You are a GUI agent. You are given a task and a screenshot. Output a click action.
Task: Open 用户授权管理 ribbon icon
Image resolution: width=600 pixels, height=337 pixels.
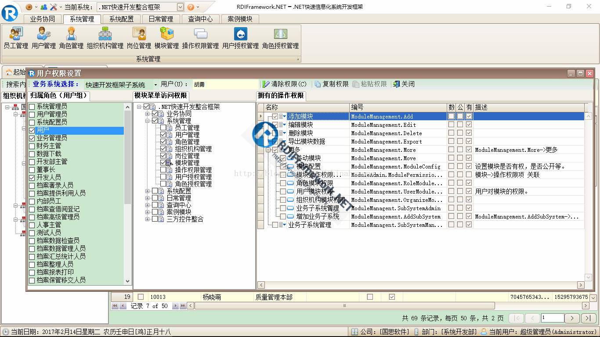coord(240,38)
